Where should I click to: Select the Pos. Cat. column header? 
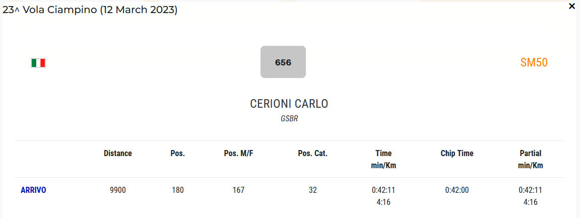(313, 154)
